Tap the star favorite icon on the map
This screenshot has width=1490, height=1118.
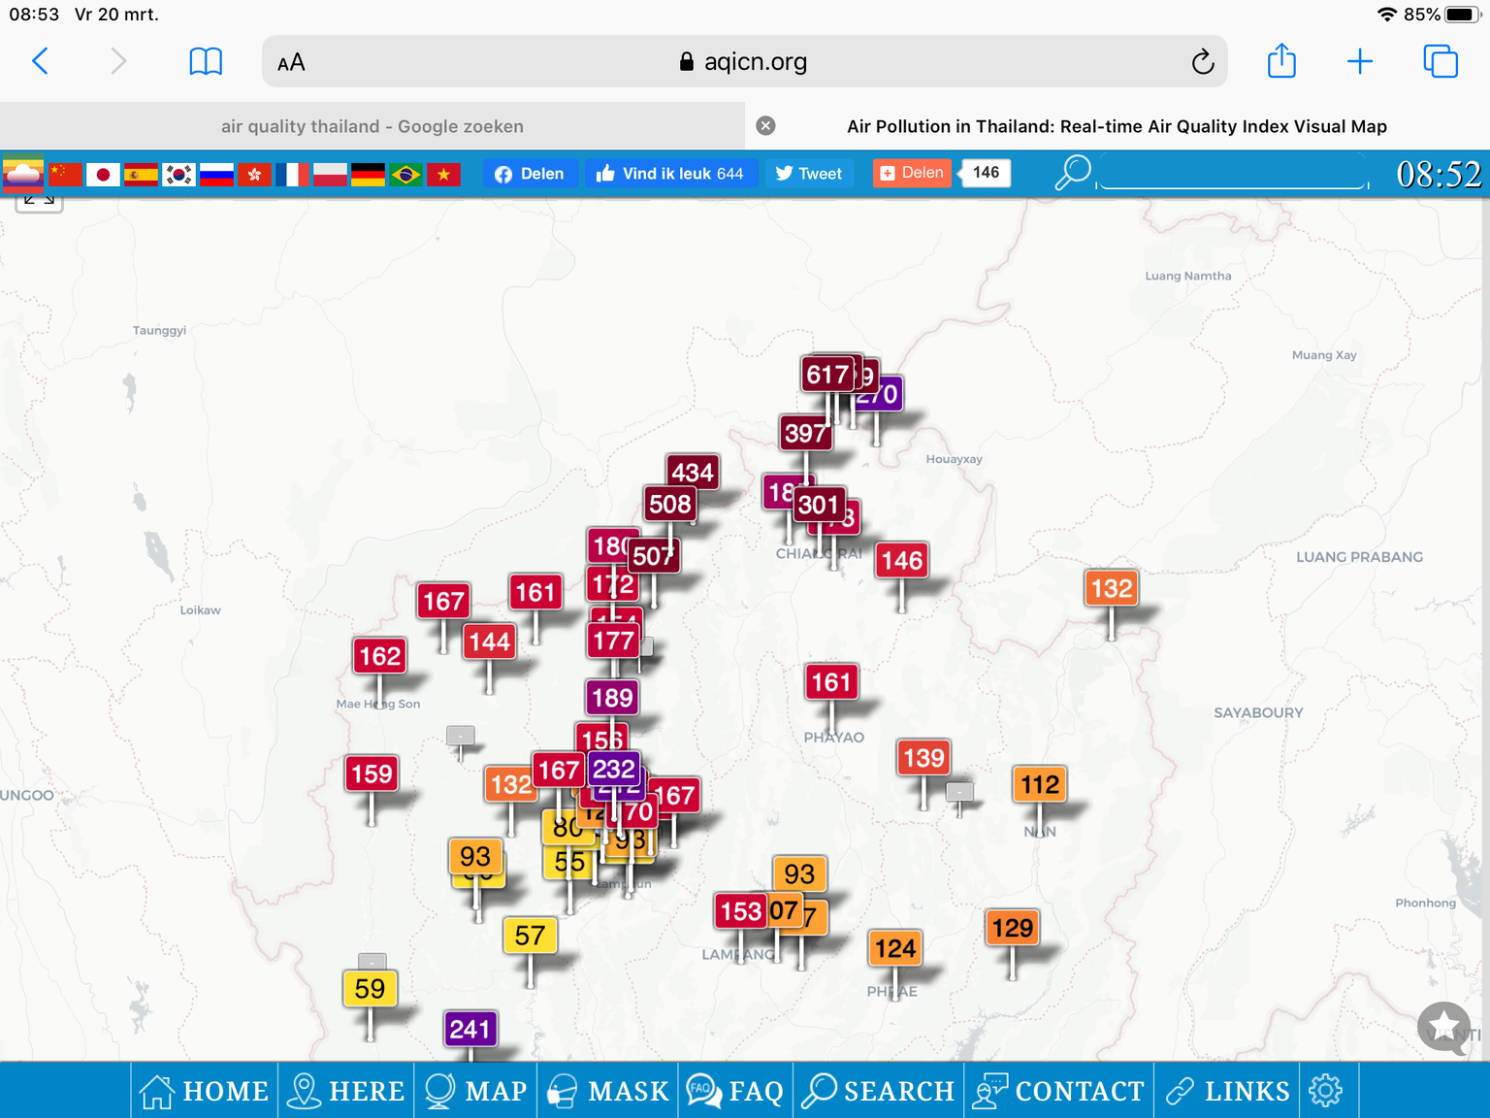1444,1027
